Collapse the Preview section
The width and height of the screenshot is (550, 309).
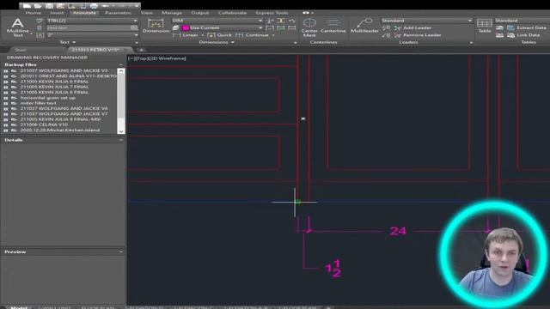click(121, 251)
